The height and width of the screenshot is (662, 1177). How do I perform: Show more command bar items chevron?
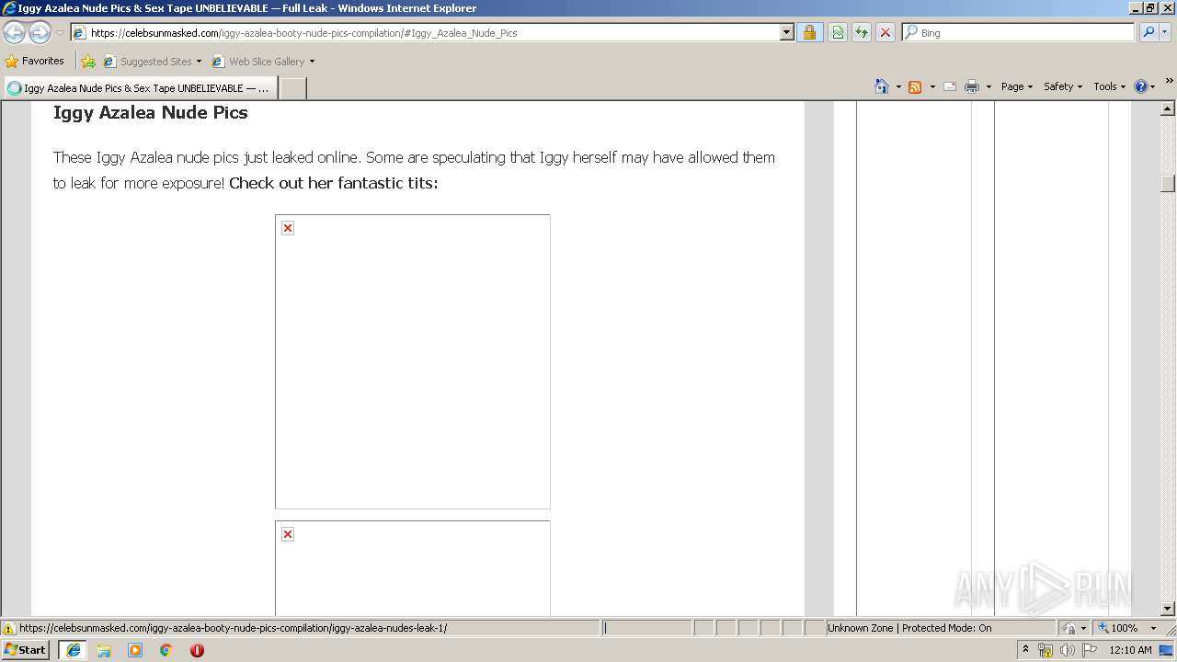coord(1169,81)
